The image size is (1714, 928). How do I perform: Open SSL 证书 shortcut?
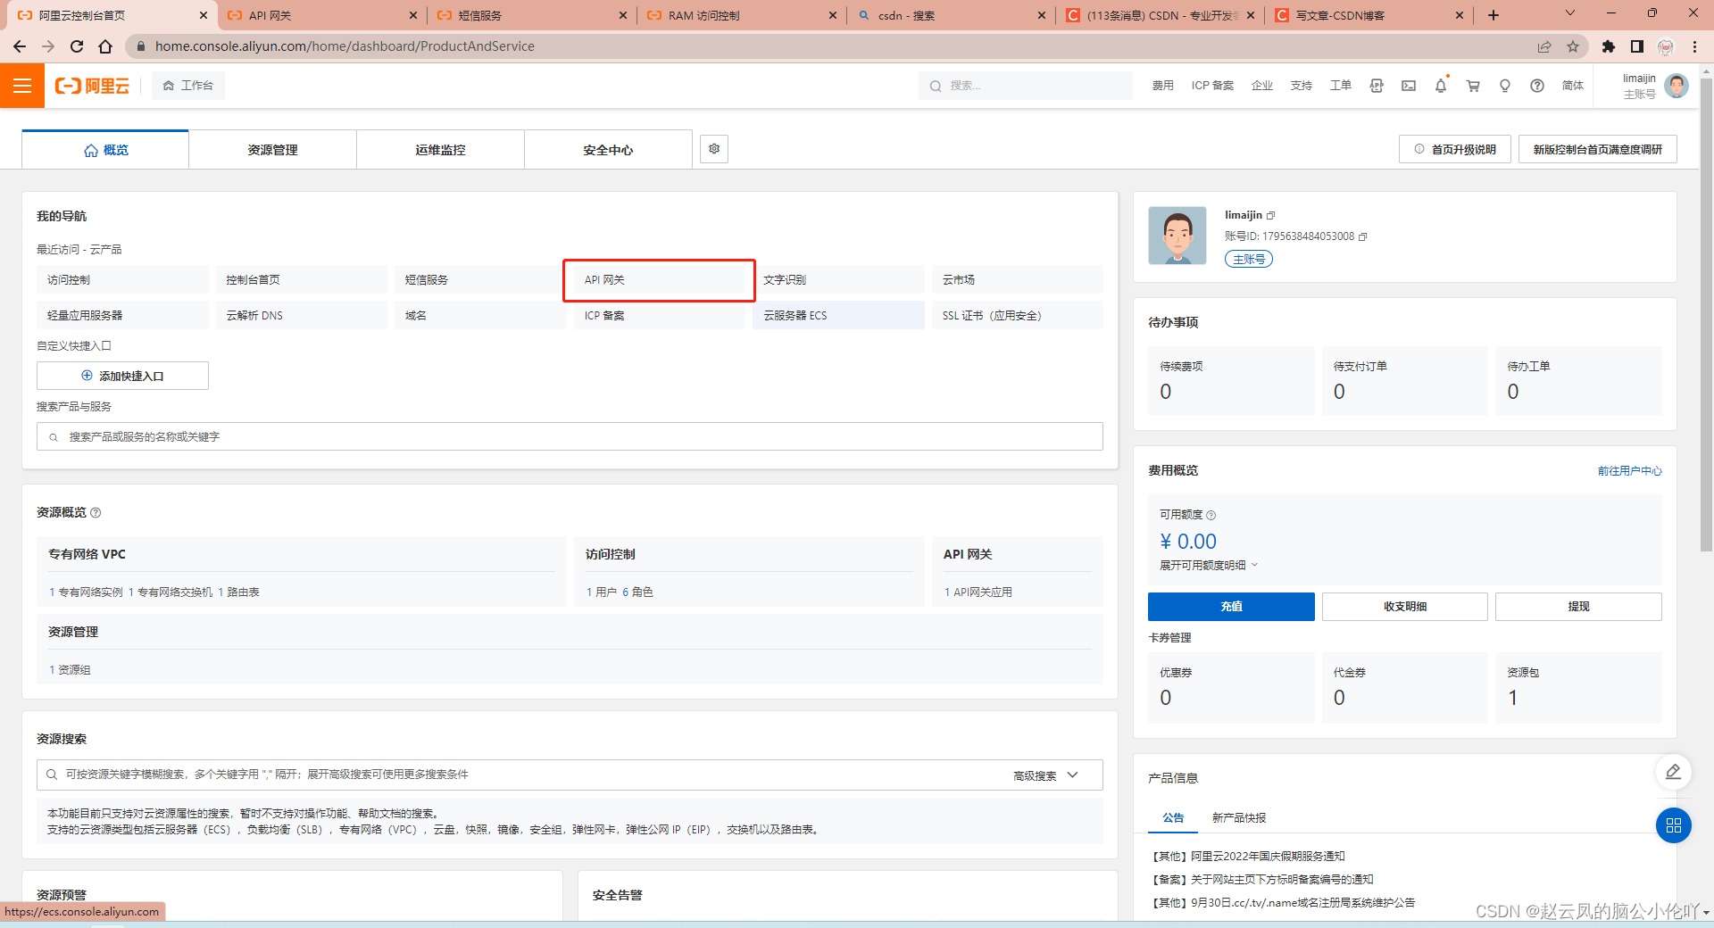click(x=1018, y=315)
